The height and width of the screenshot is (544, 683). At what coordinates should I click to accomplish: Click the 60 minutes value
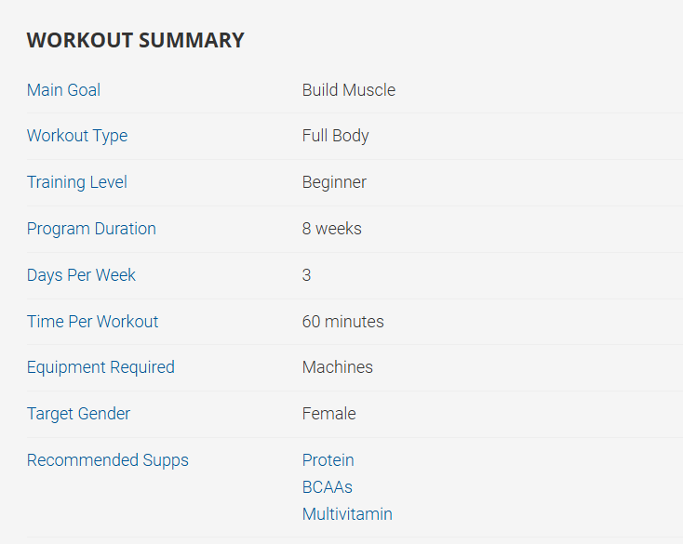342,322
